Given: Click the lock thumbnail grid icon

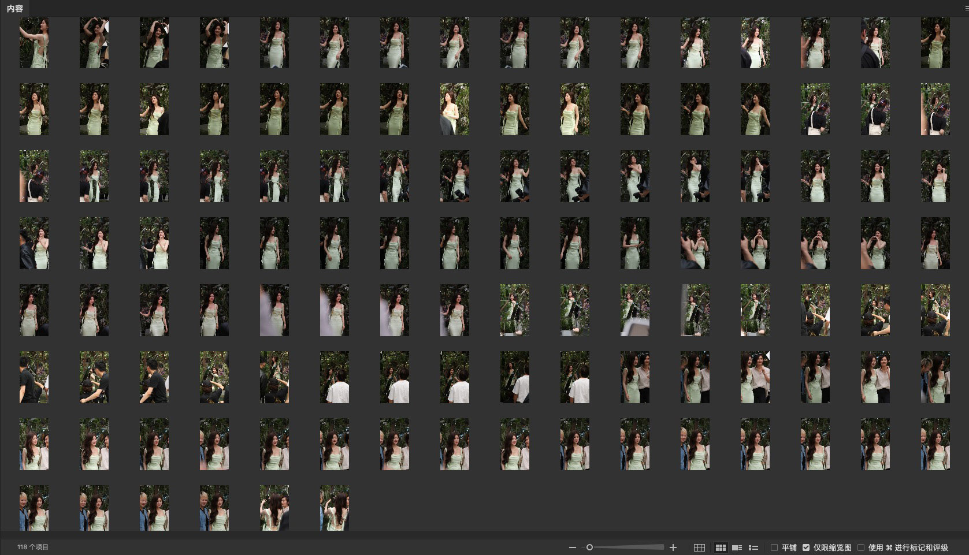Looking at the screenshot, I should pyautogui.click(x=699, y=547).
